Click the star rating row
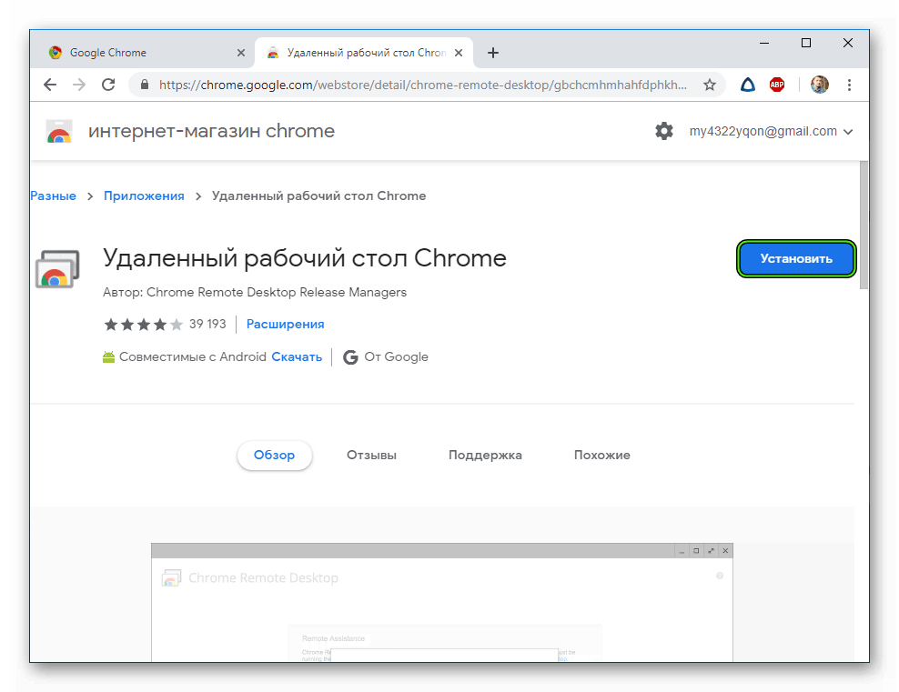 coord(144,325)
